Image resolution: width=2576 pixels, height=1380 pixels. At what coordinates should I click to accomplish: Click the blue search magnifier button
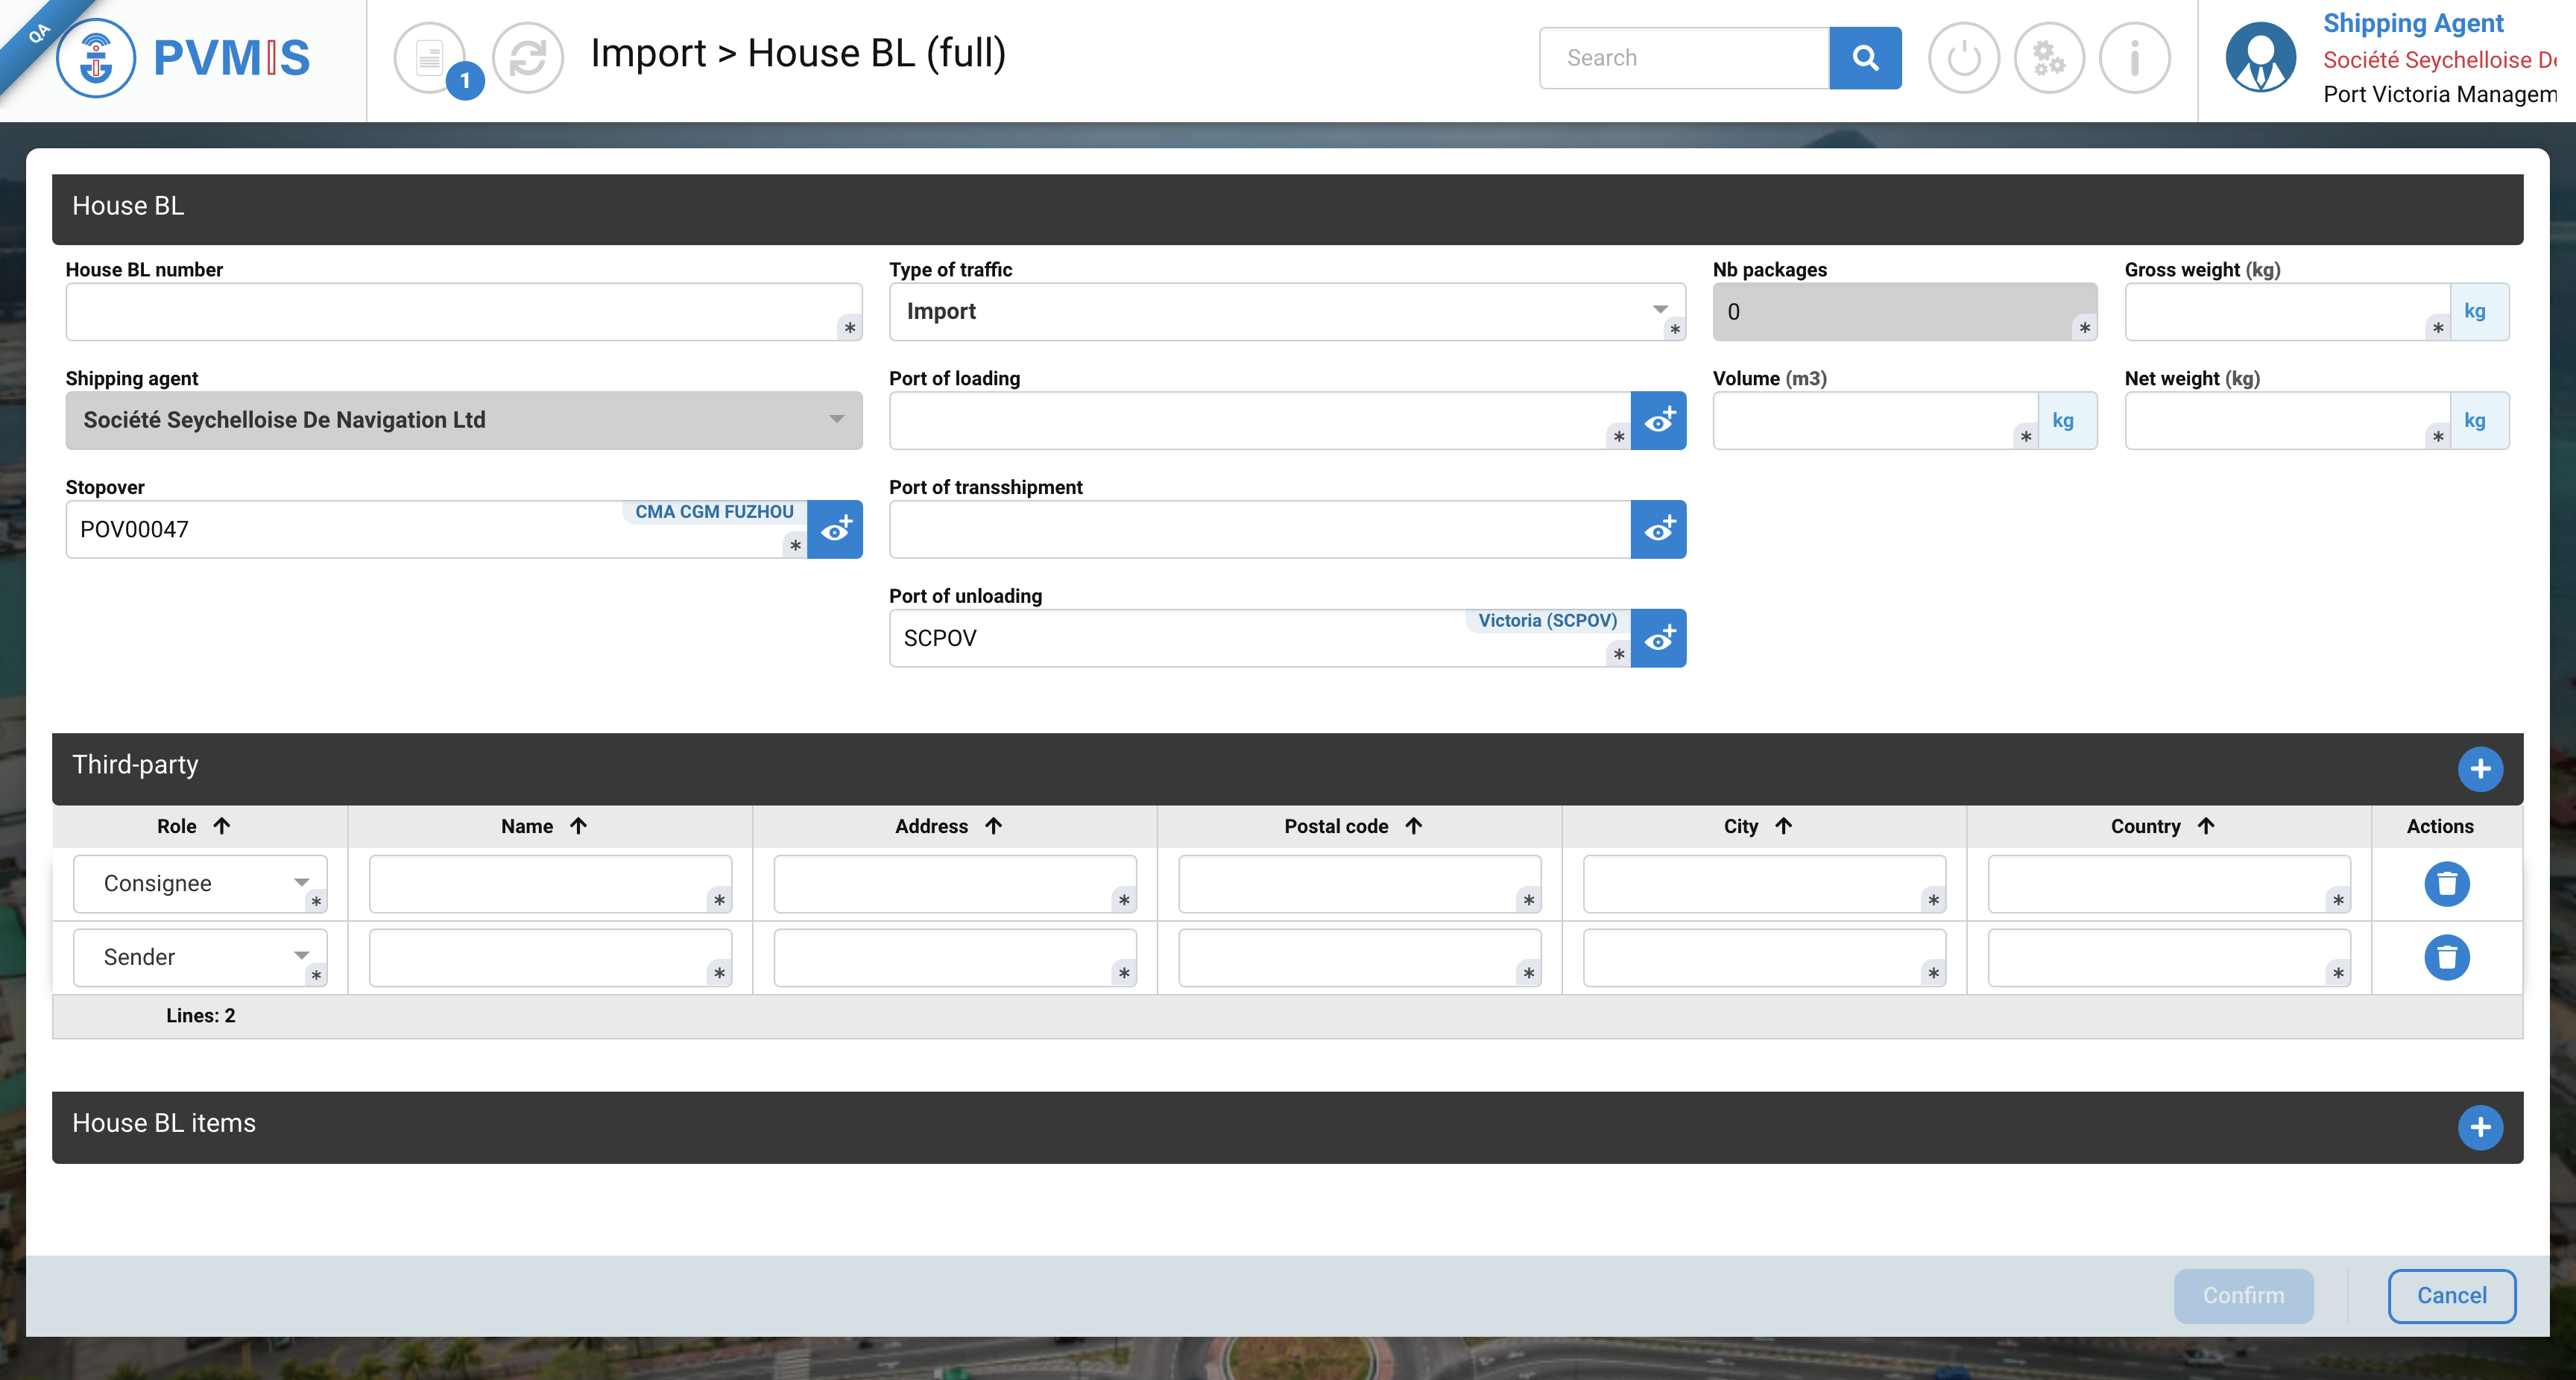(1865, 58)
